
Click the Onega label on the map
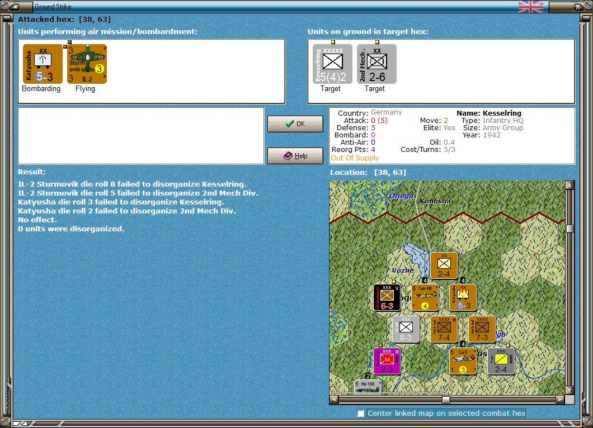pyautogui.click(x=401, y=196)
